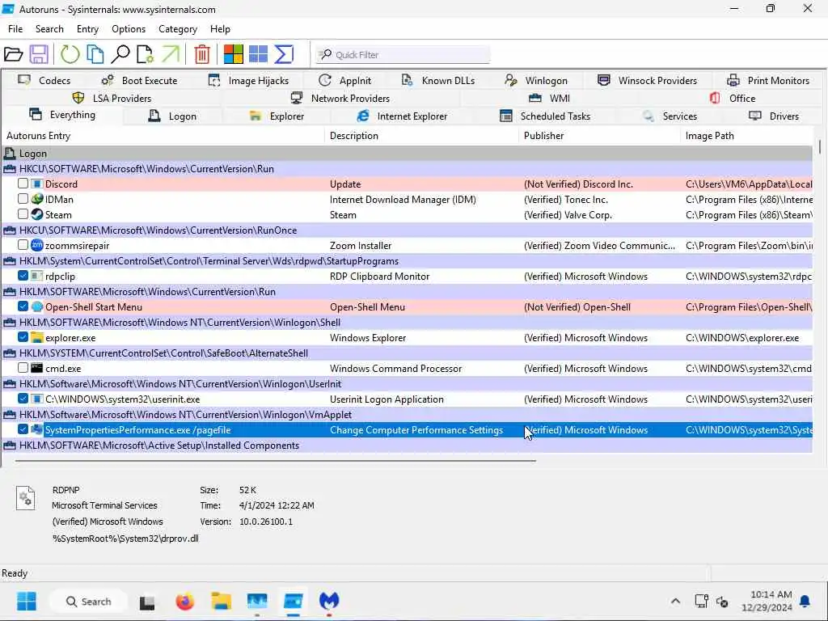Disable the Open-Shell Start Menu checkbox
The height and width of the screenshot is (621, 828).
23,306
